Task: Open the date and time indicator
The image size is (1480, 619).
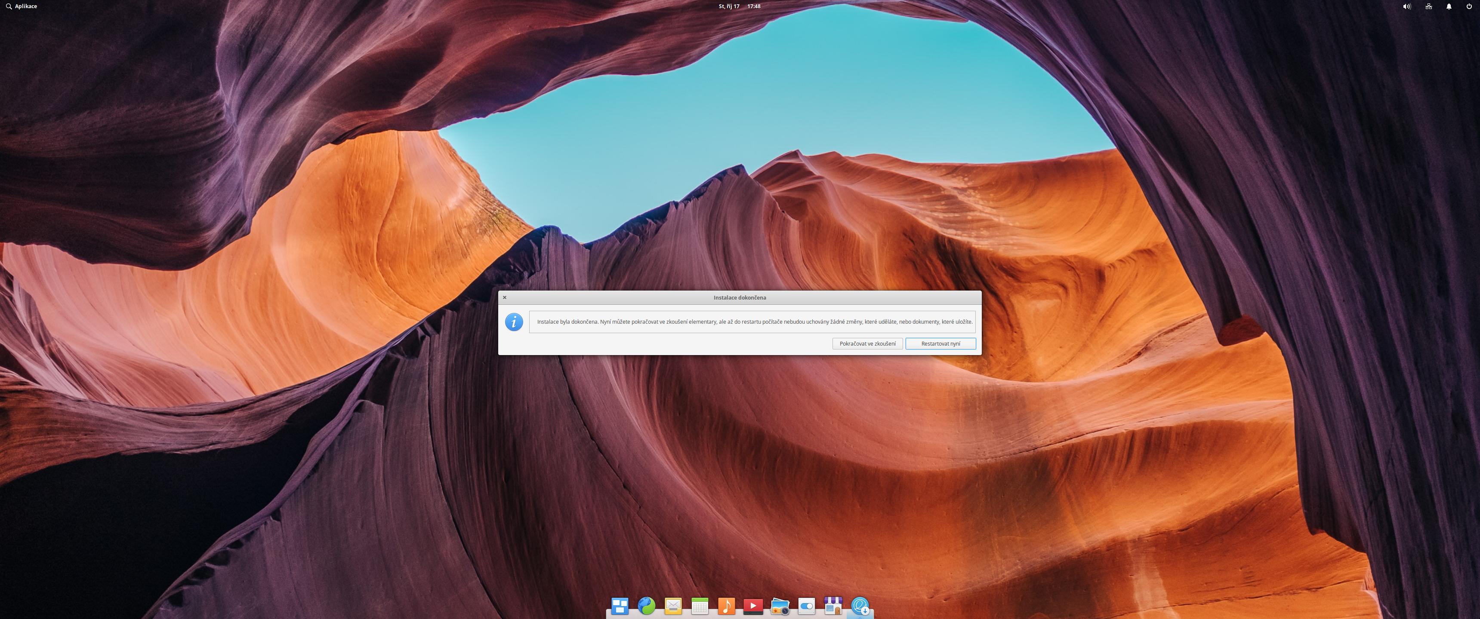Action: pyautogui.click(x=740, y=6)
